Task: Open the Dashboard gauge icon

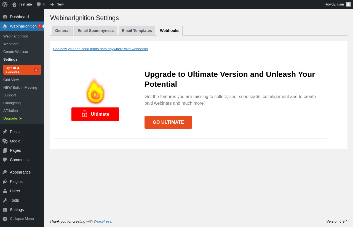Action: coord(5,17)
